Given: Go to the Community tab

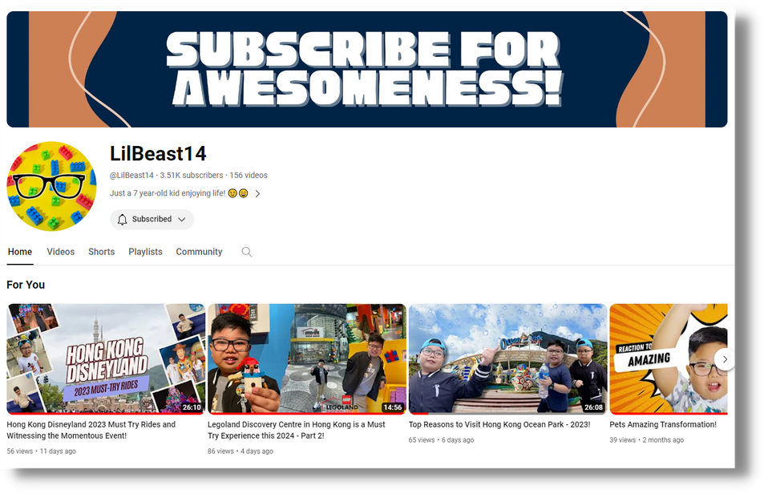Looking at the screenshot, I should click(199, 252).
